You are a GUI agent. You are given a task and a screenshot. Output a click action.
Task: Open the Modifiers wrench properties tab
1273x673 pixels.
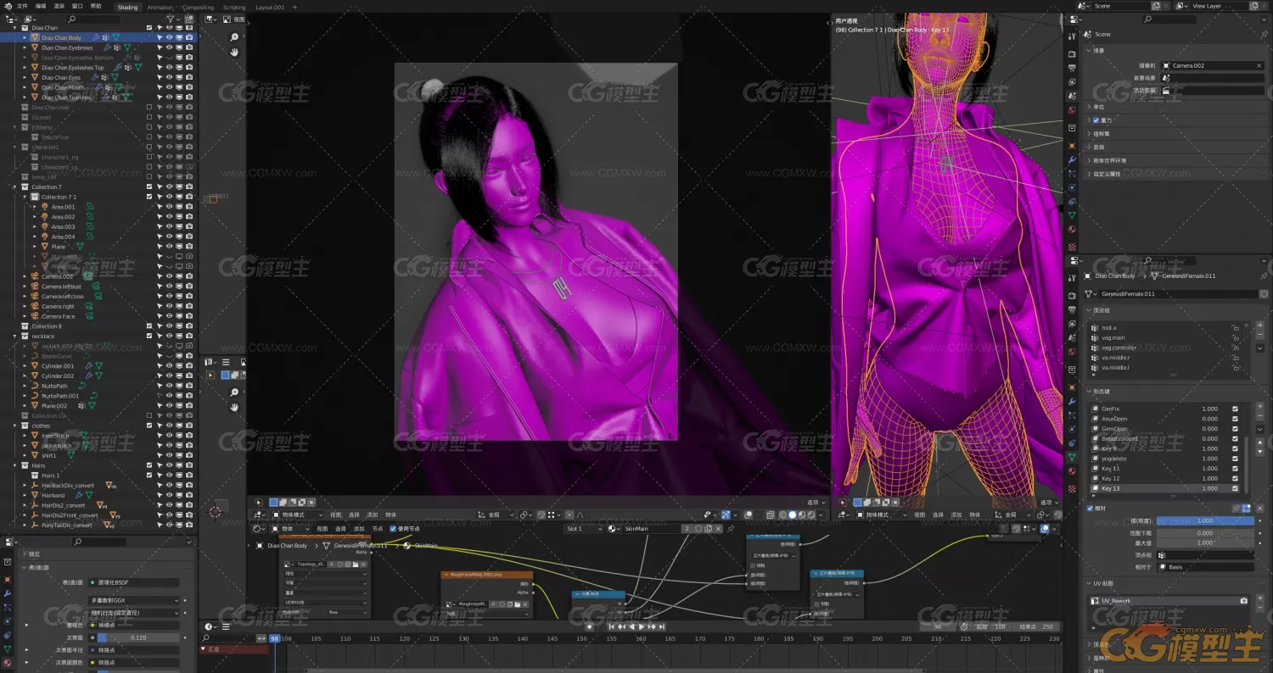point(1072,160)
